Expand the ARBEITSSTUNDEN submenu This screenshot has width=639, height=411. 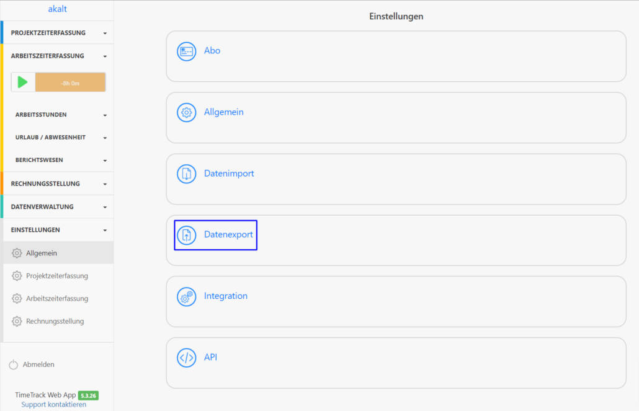(x=60, y=115)
